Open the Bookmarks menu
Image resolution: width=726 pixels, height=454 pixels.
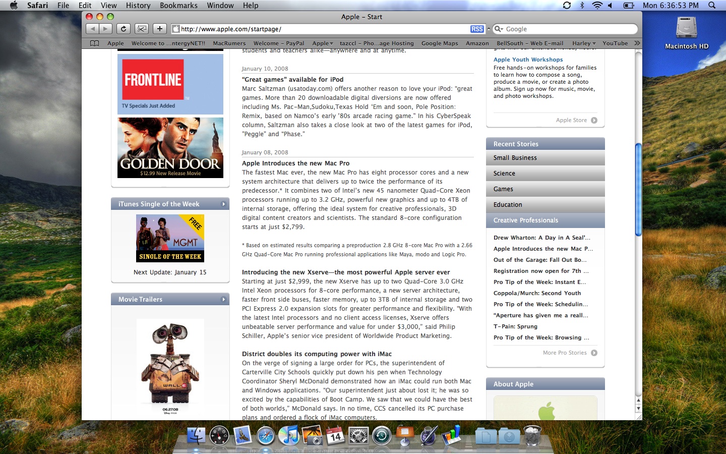pyautogui.click(x=178, y=5)
